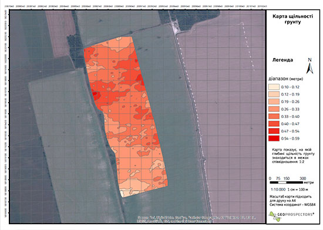This screenshot has width=323, height=230.
Task: Click the 'Система координат - WGS84' text
Action: pyautogui.click(x=292, y=205)
